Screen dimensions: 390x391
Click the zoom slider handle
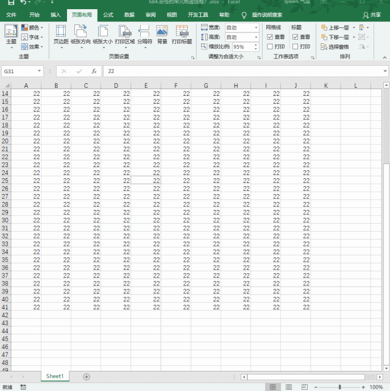(x=339, y=387)
